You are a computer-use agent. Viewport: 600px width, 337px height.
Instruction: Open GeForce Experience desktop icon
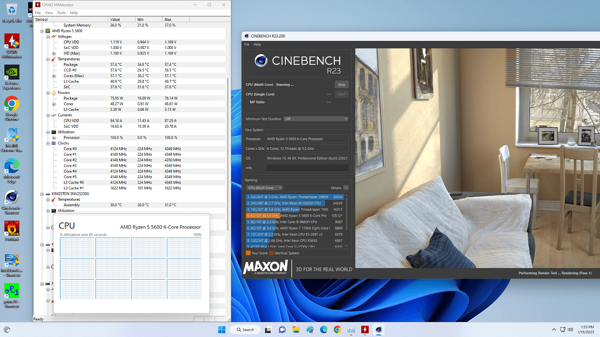(11, 77)
